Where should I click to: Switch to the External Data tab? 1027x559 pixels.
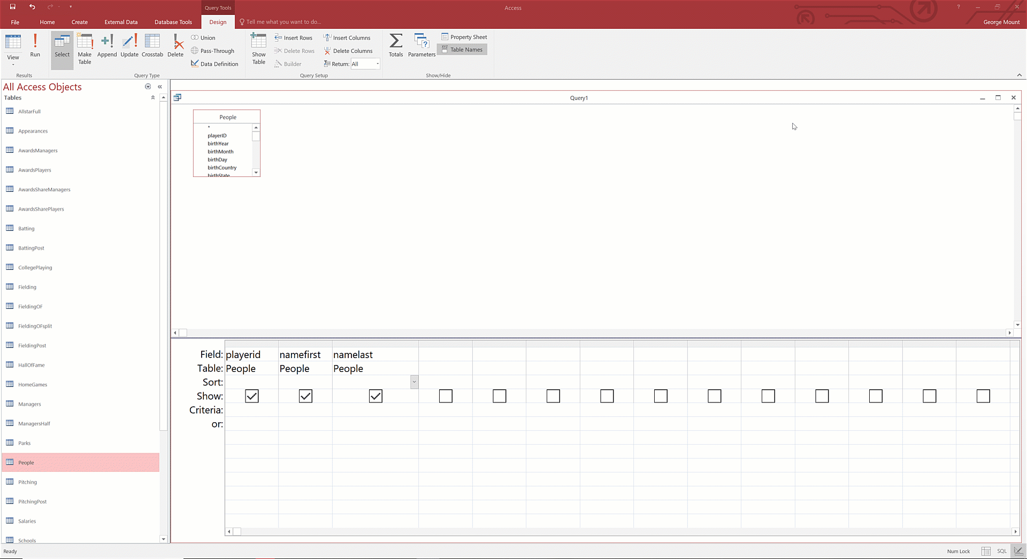[x=121, y=22]
